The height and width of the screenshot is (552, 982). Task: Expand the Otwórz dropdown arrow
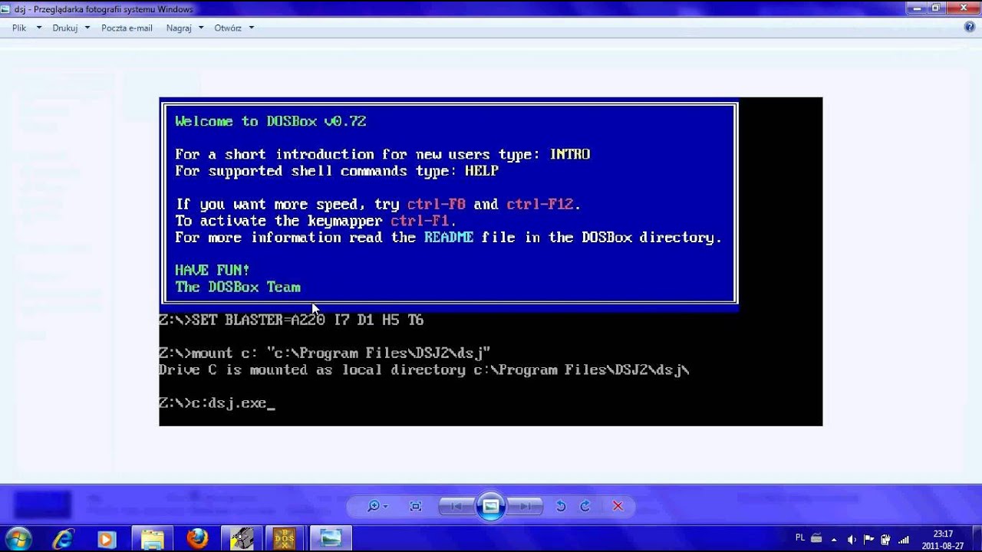tap(251, 28)
